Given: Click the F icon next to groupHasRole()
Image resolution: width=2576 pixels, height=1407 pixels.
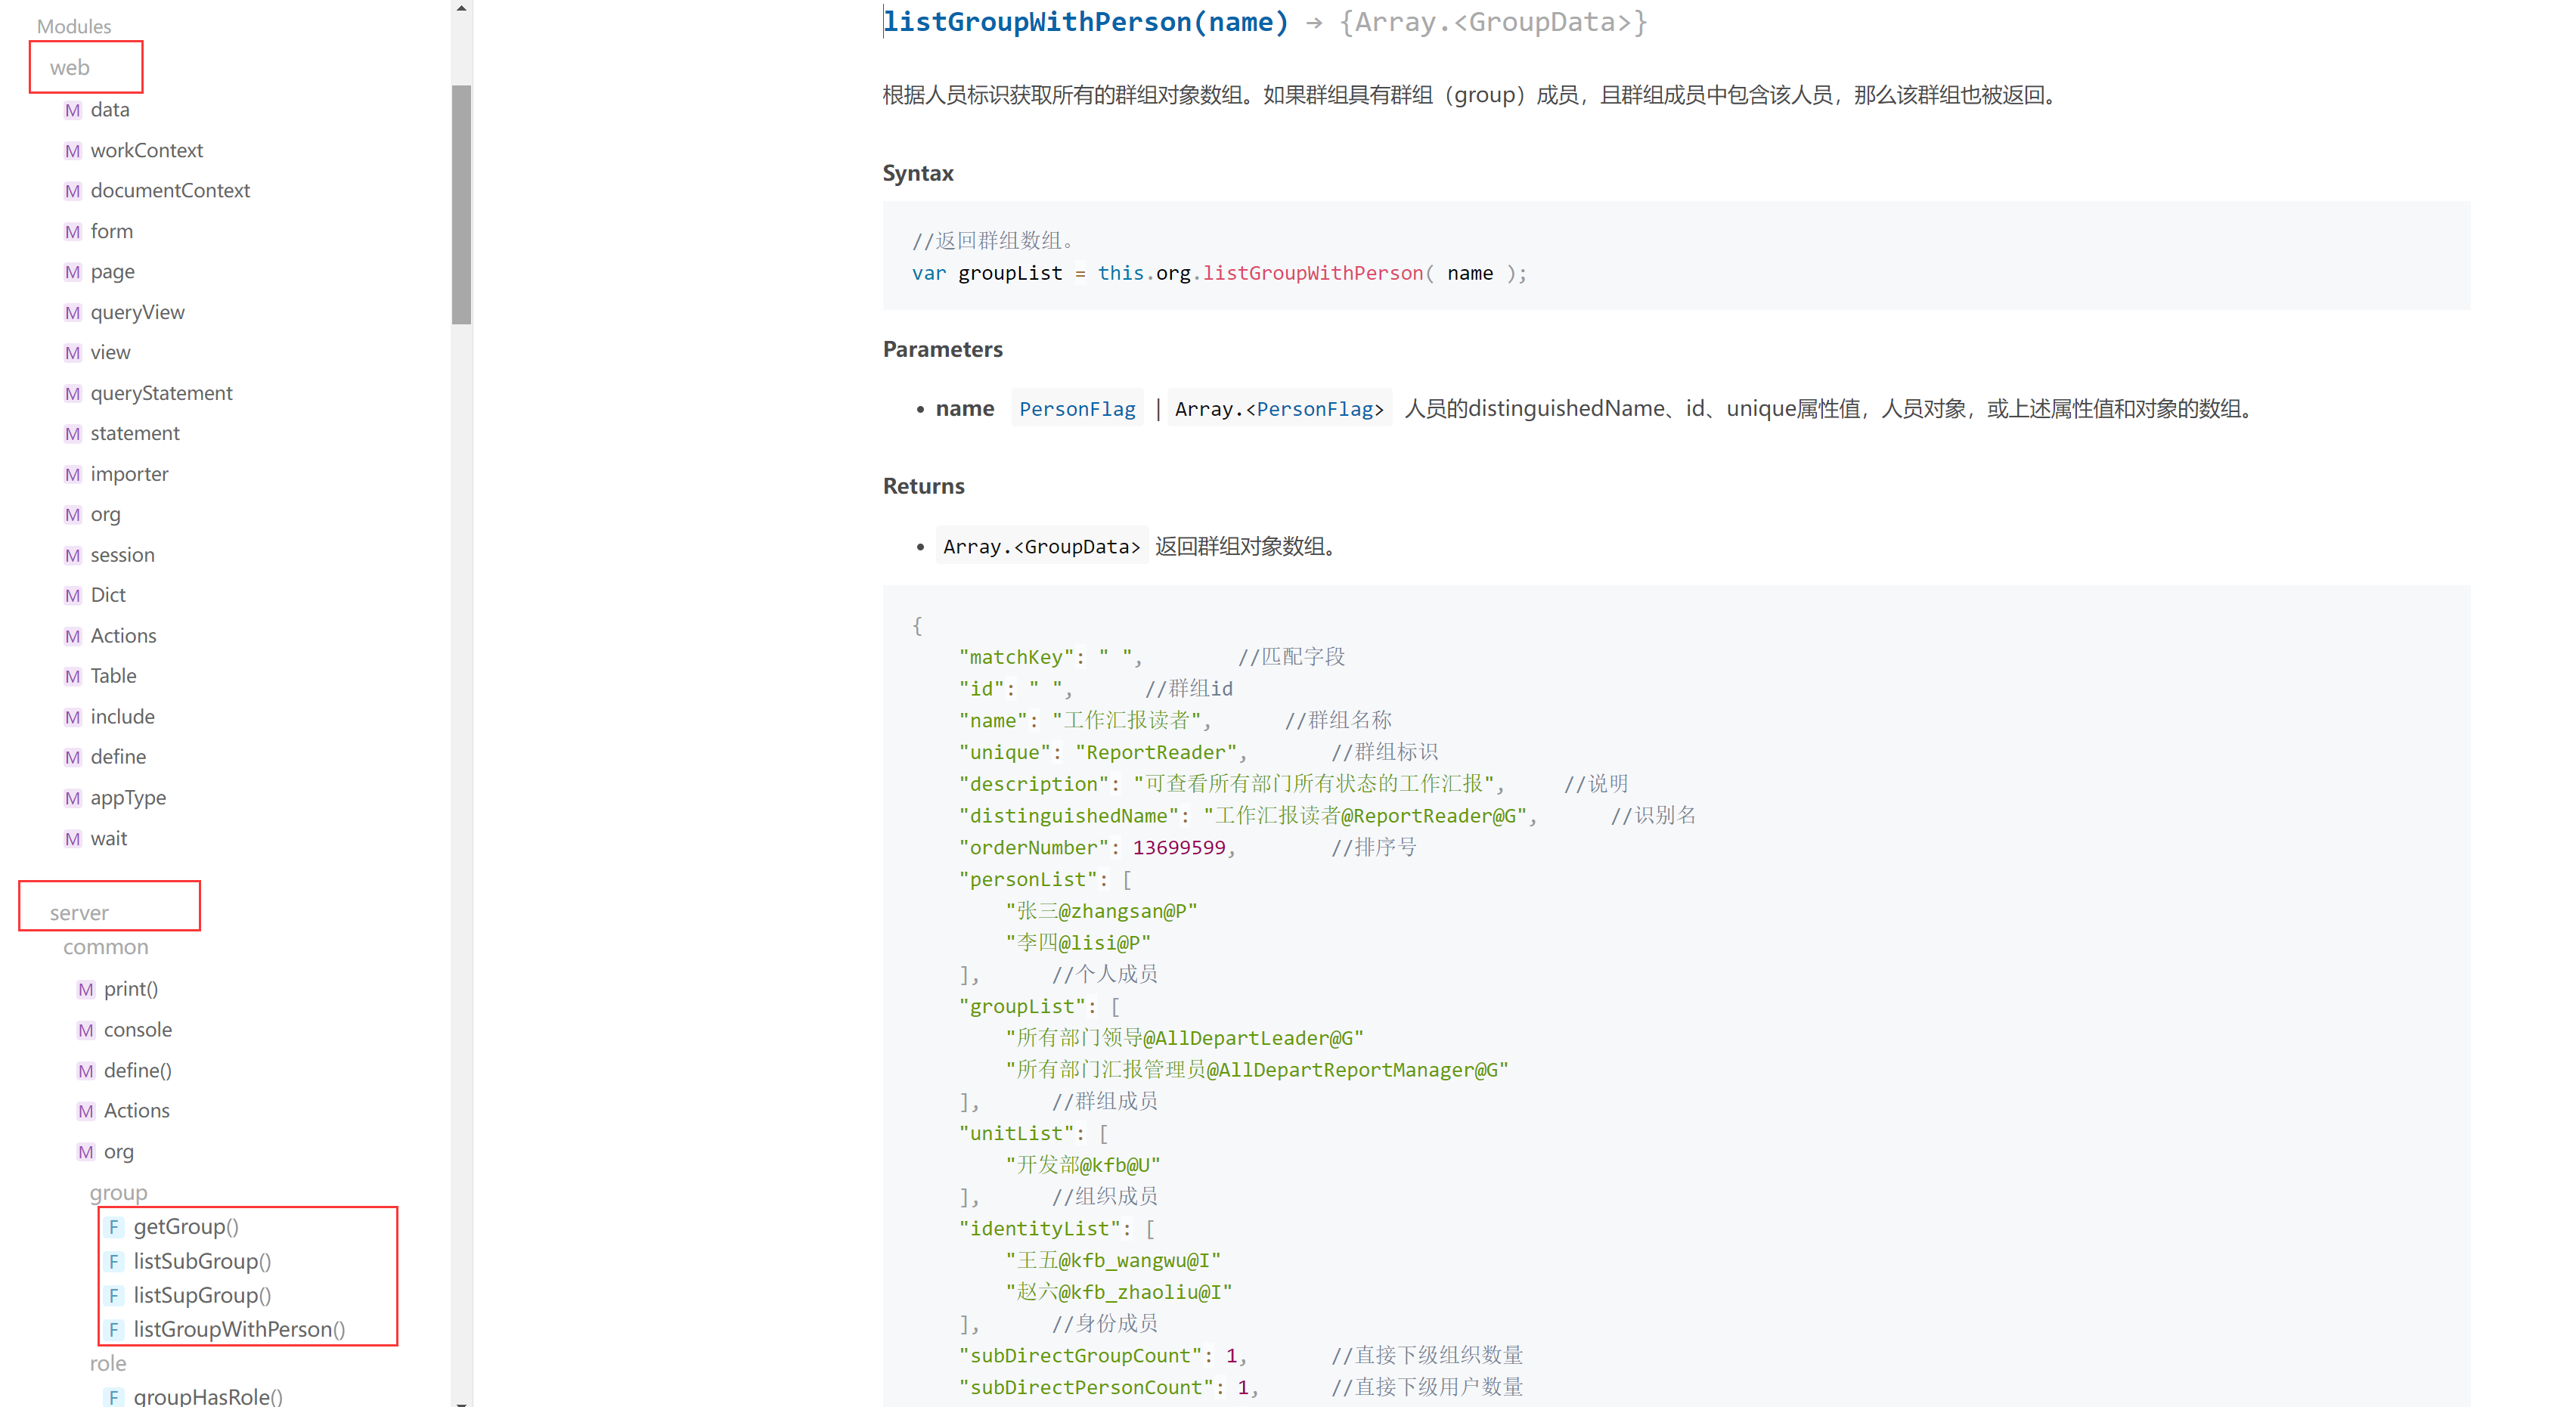Looking at the screenshot, I should [x=114, y=1397].
